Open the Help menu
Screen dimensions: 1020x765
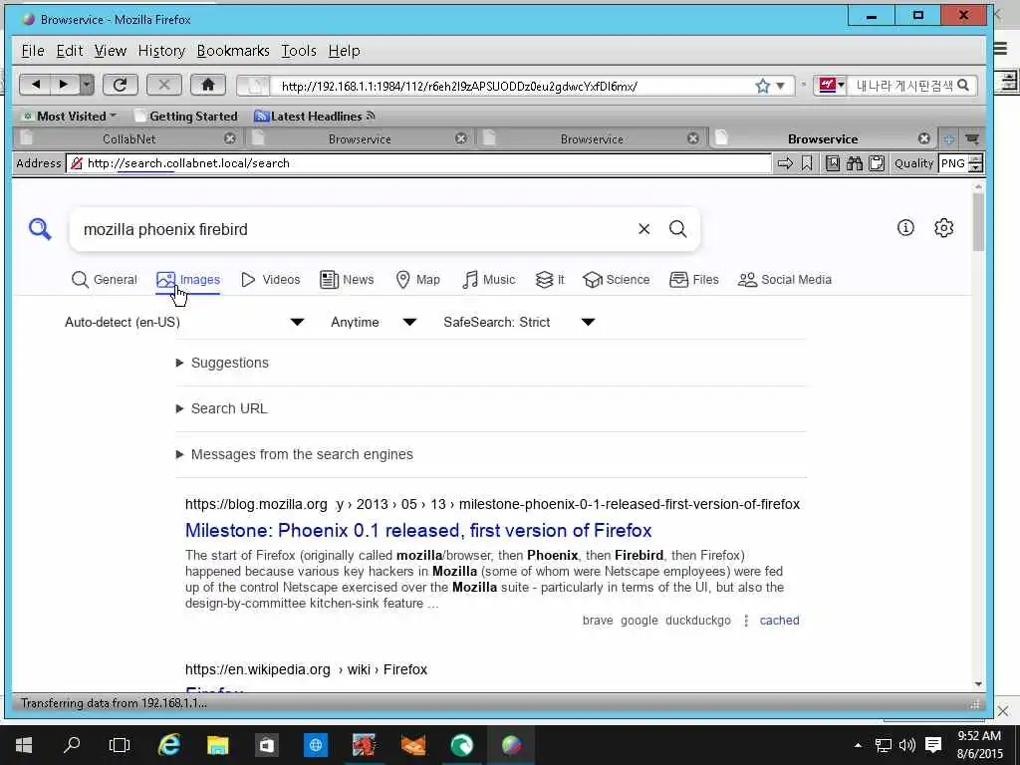344,51
